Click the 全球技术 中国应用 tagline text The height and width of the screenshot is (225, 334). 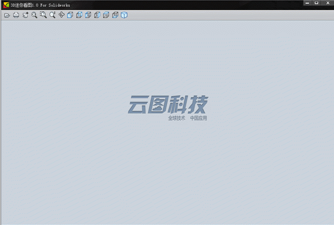(x=187, y=118)
